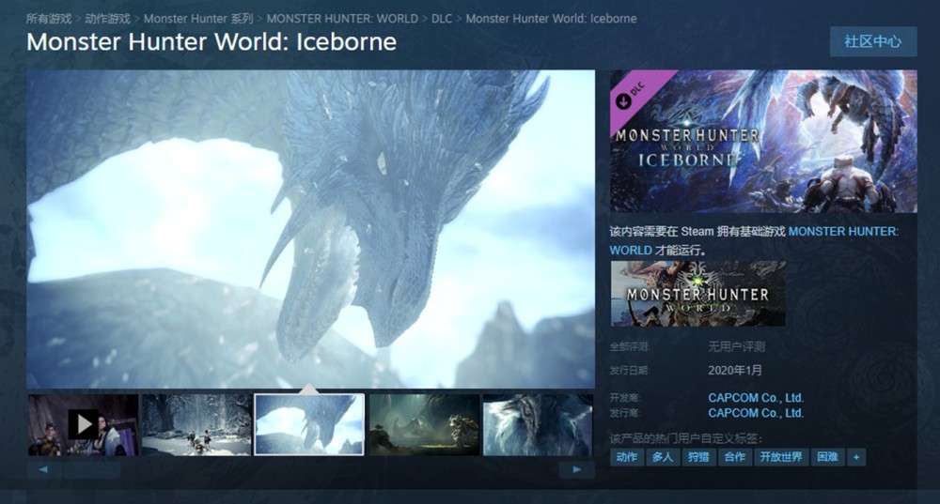Screen dimensions: 940x504
Task: Select the 困难 tag
Action: 827,457
